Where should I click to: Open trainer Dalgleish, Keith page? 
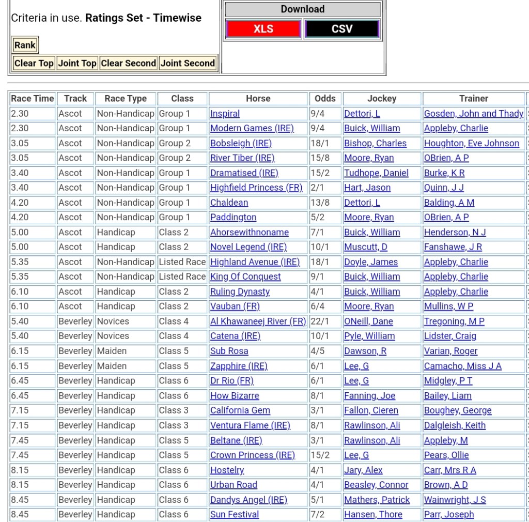(x=455, y=425)
